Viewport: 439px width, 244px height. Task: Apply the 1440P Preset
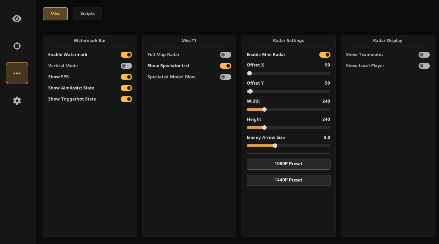pos(288,180)
